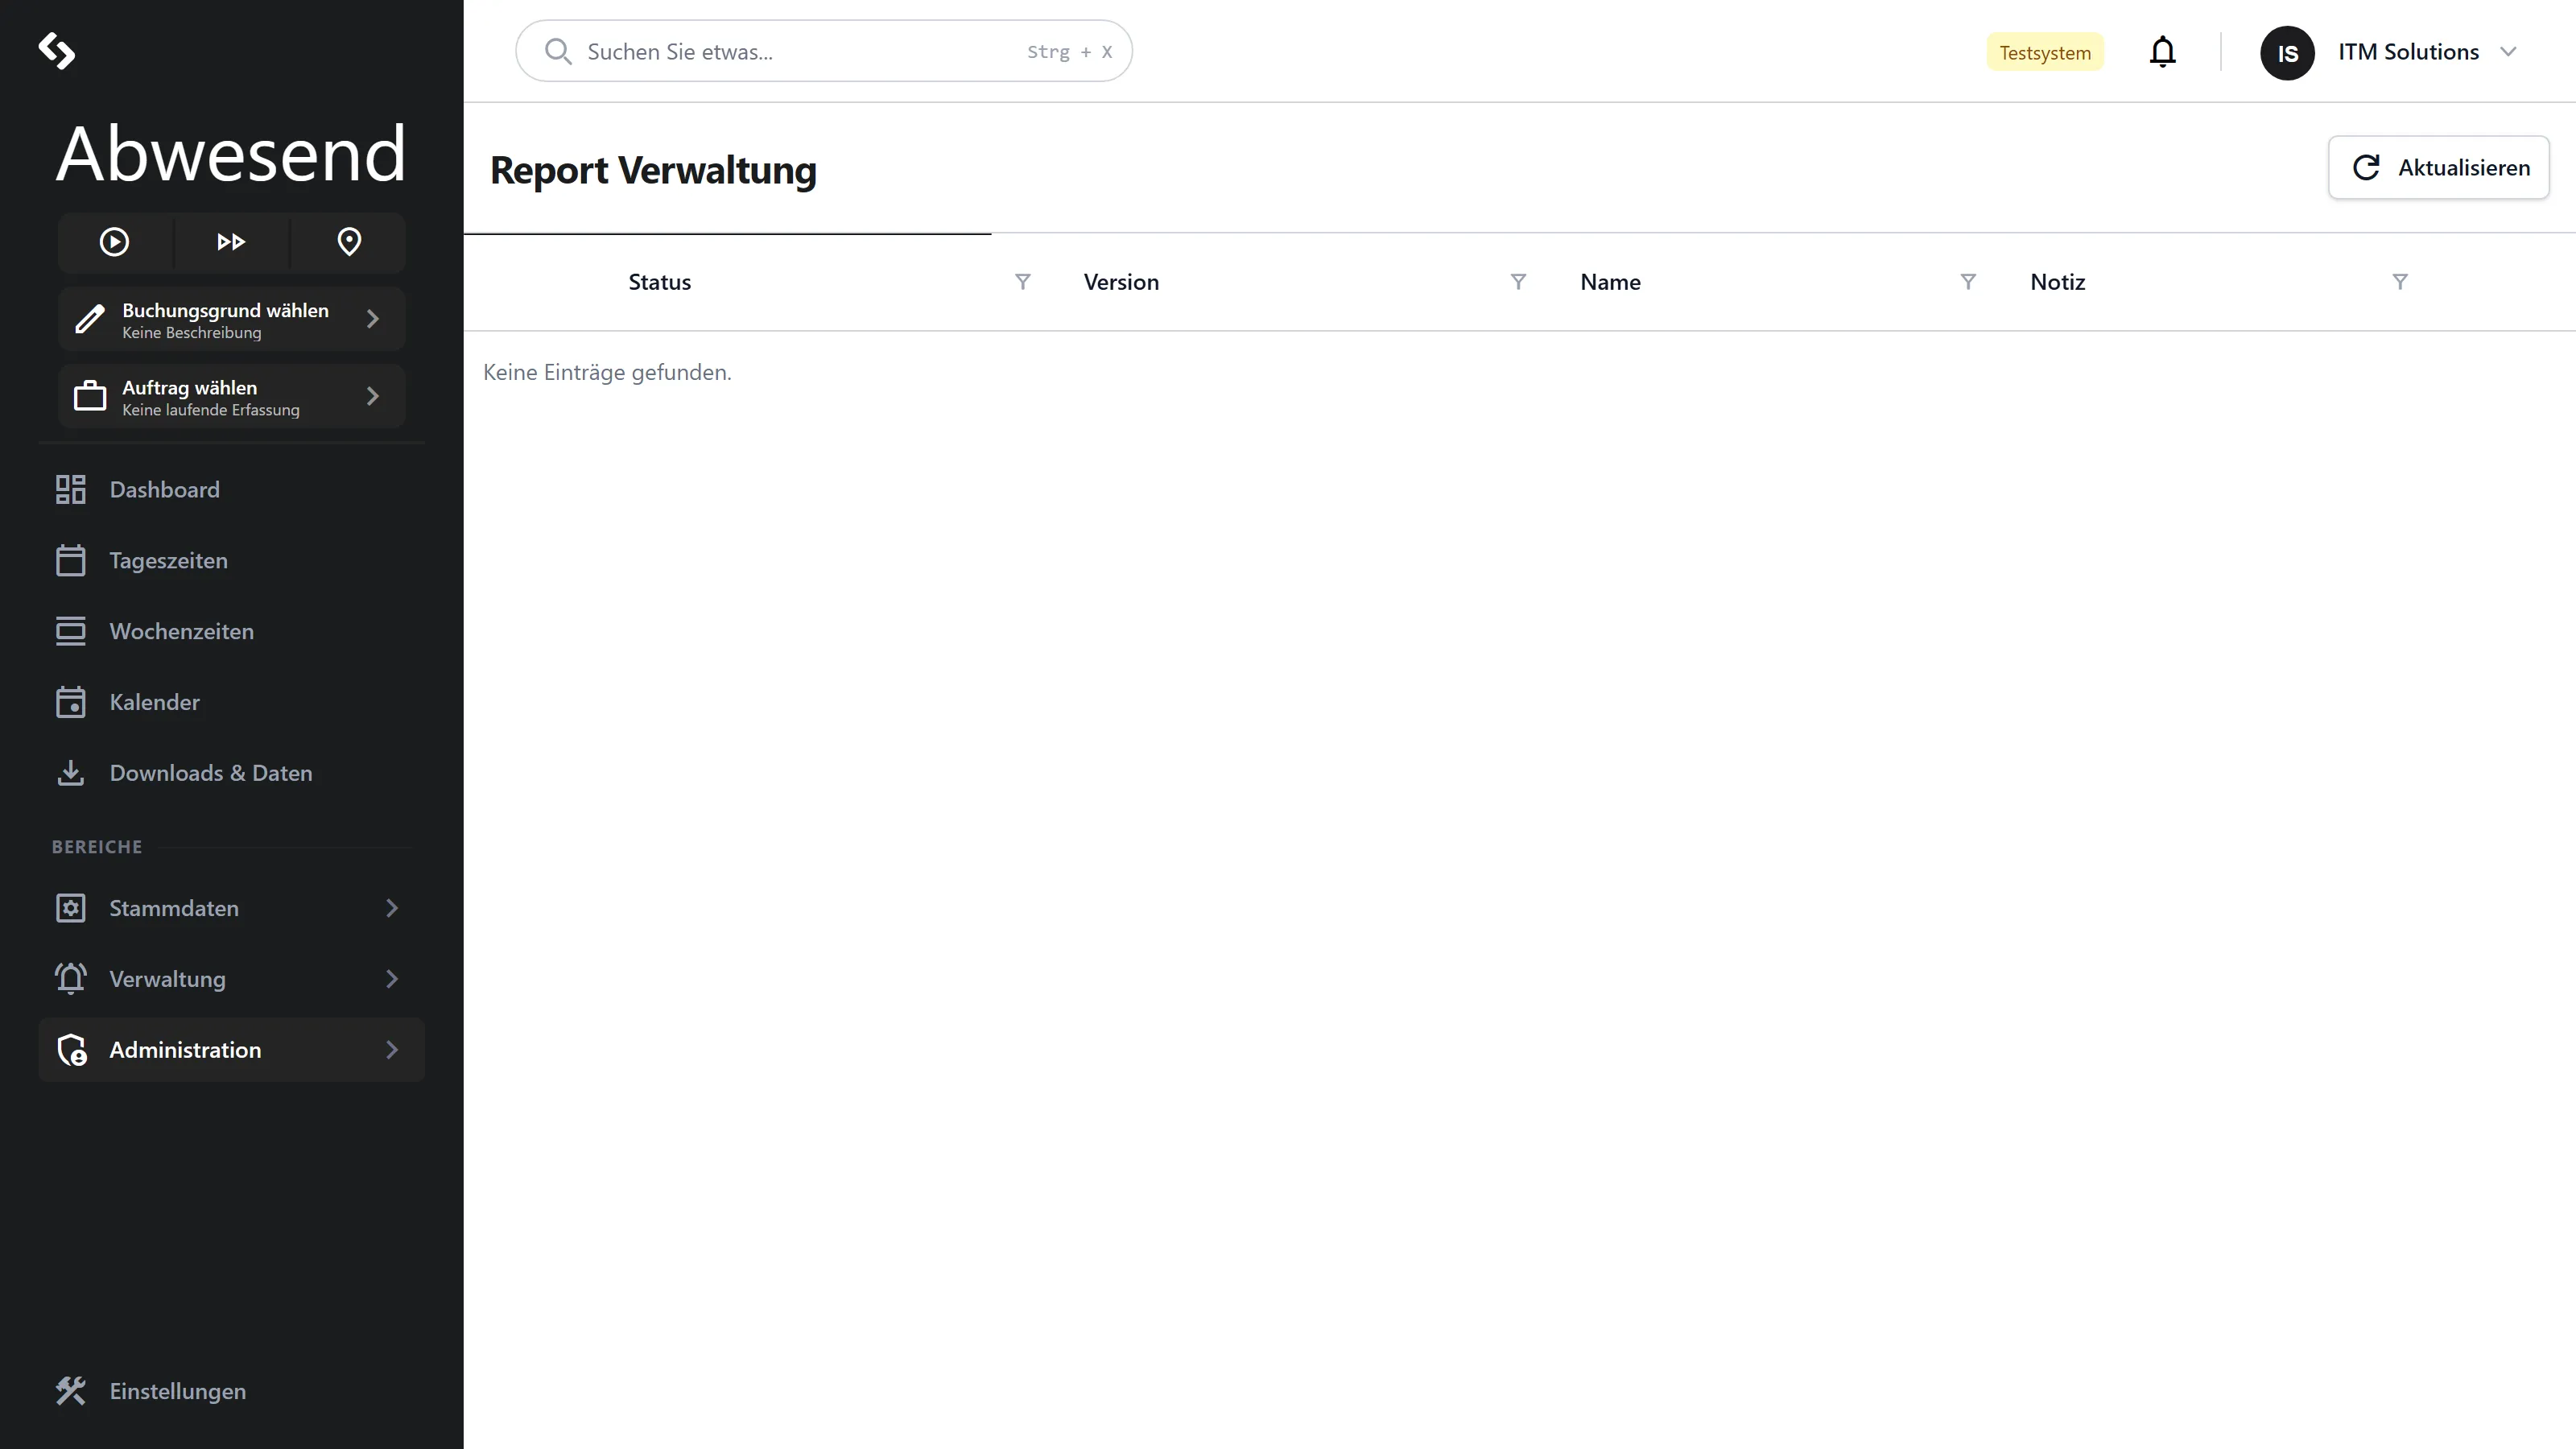Click the Report Verwaltung heading
The image size is (2576, 1449).
click(653, 171)
